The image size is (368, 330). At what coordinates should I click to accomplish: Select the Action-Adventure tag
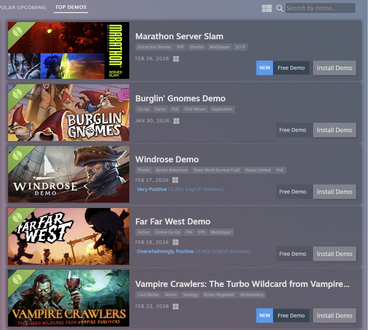click(x=172, y=170)
